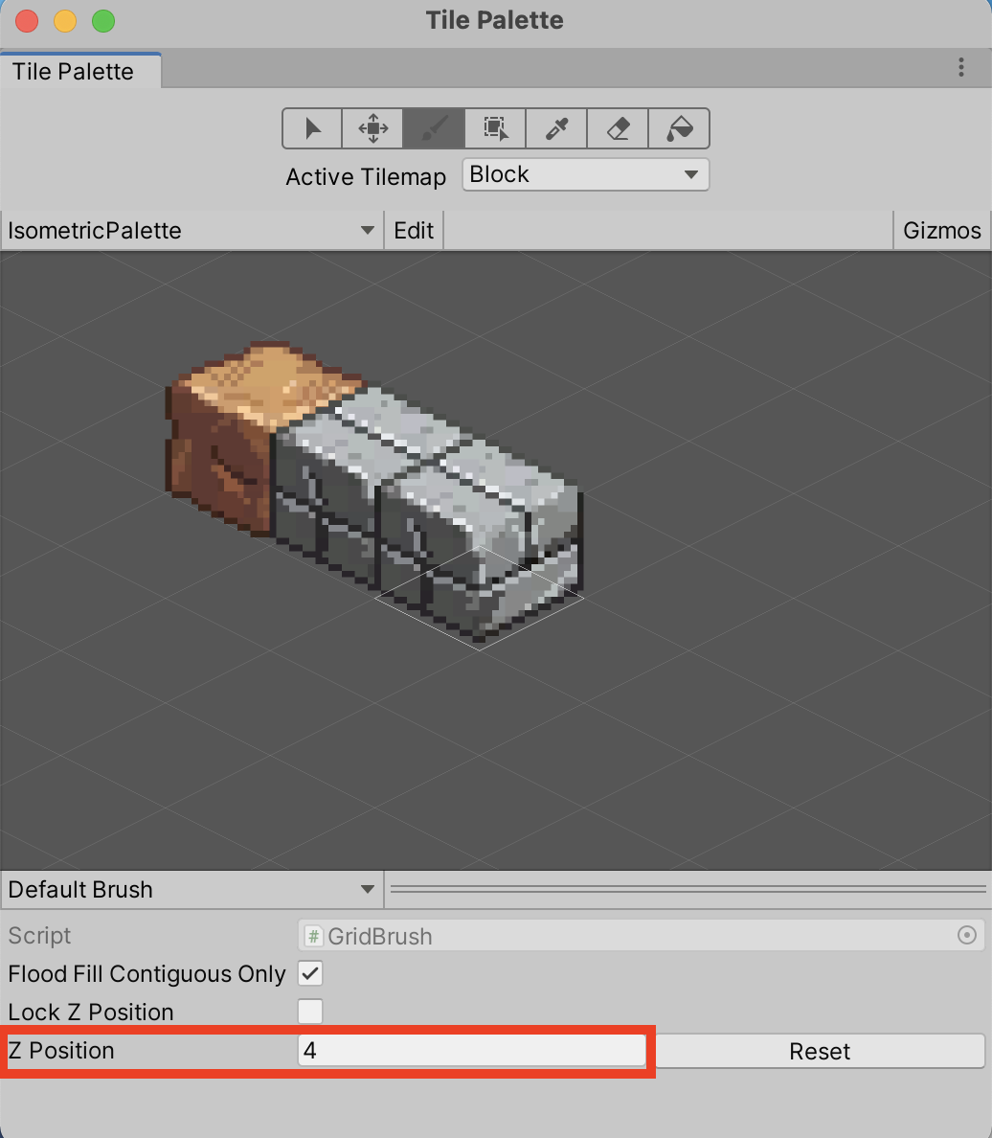Image resolution: width=992 pixels, height=1138 pixels.
Task: Switch to the Tile Palette tab
Action: click(79, 71)
